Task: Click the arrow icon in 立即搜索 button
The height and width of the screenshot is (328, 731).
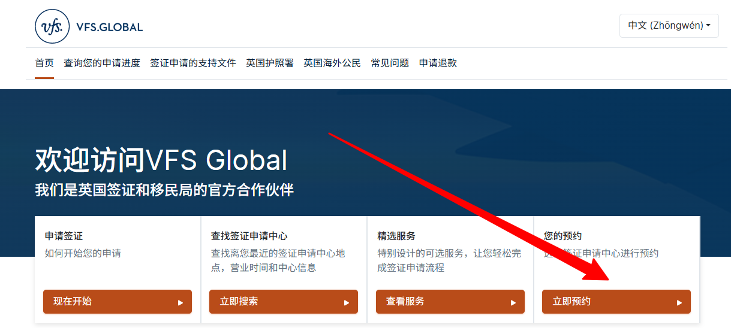Action: click(x=347, y=302)
